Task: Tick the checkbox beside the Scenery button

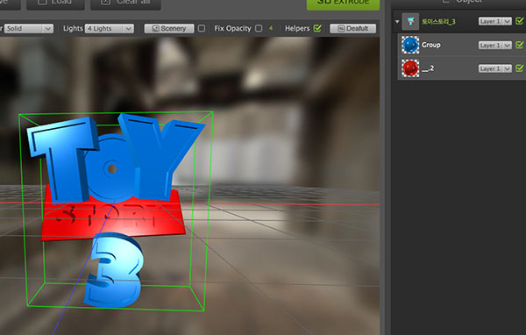Action: pyautogui.click(x=202, y=29)
